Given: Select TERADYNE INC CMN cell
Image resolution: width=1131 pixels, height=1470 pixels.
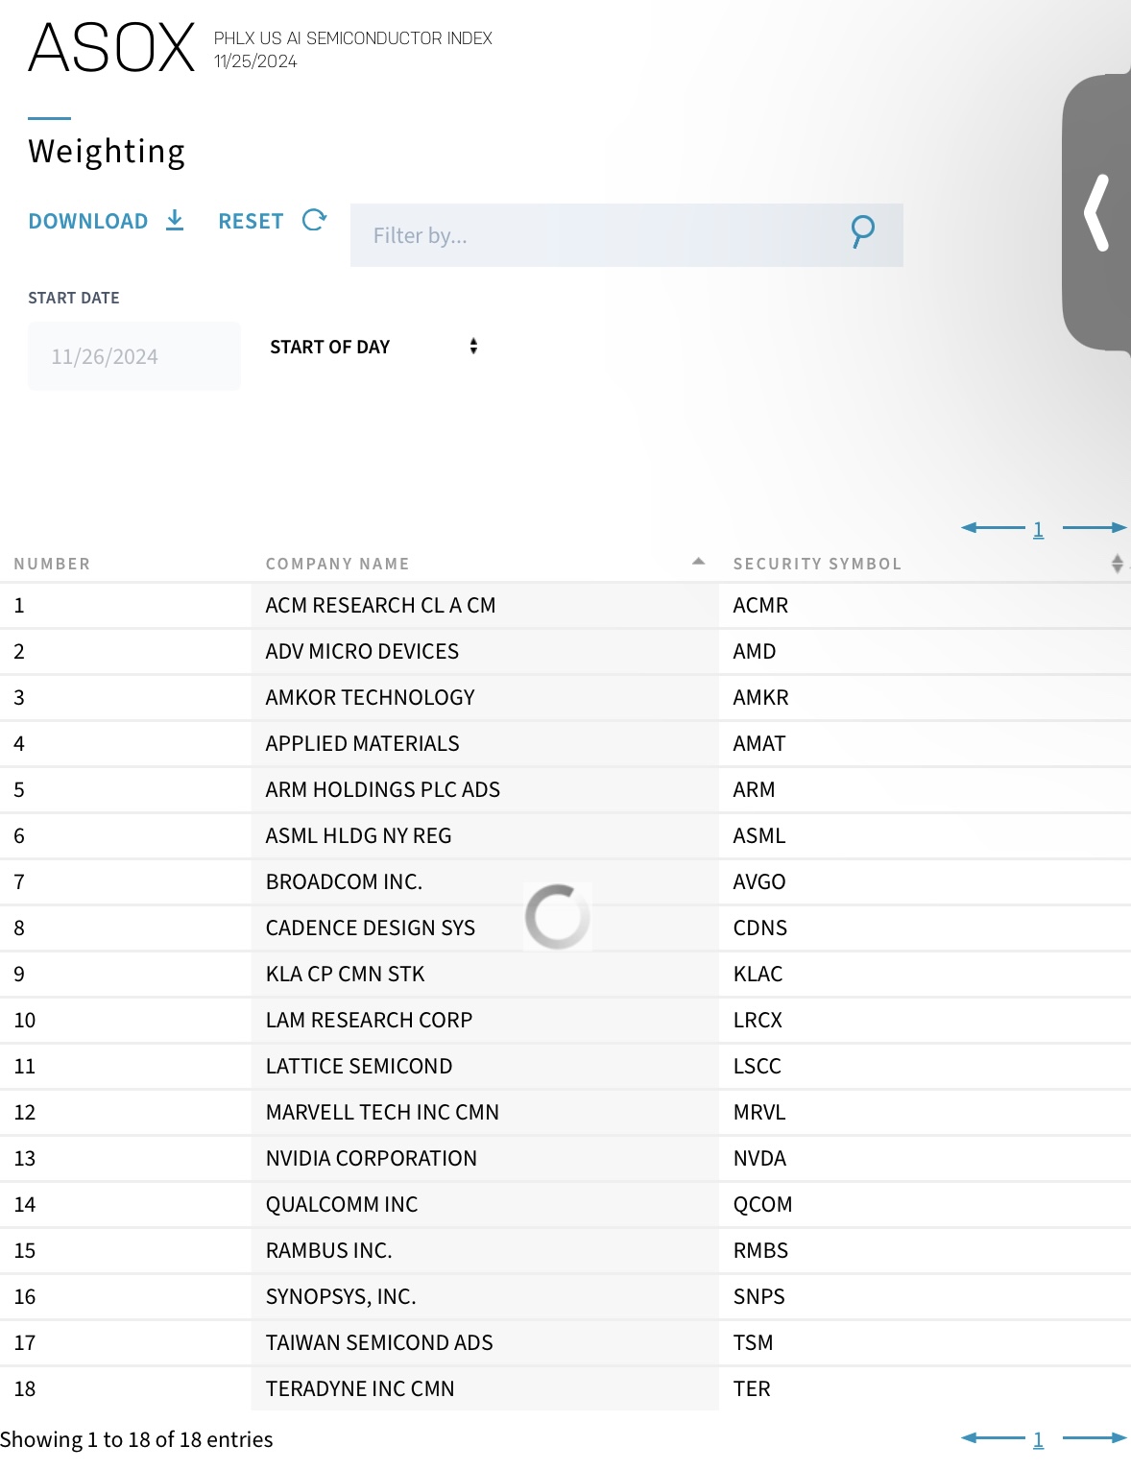Looking at the screenshot, I should 485,1388.
